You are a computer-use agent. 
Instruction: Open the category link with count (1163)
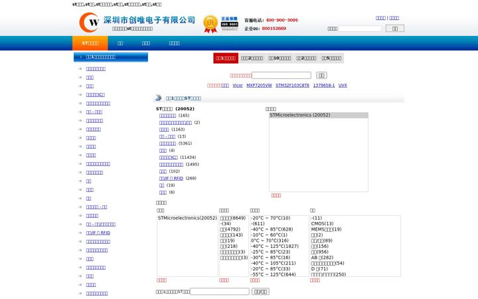tap(164, 130)
